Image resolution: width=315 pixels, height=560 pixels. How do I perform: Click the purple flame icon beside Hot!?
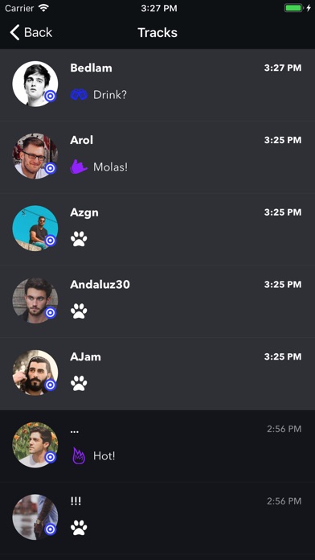(x=79, y=455)
